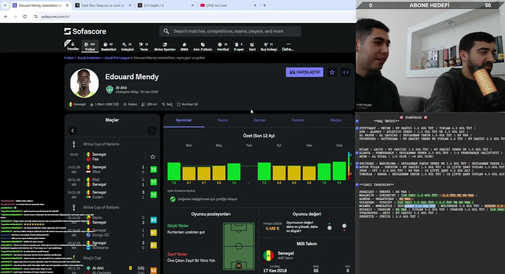The image size is (505, 274).
Task: Select the Oca rating bar 7.4
Action: [x=339, y=171]
